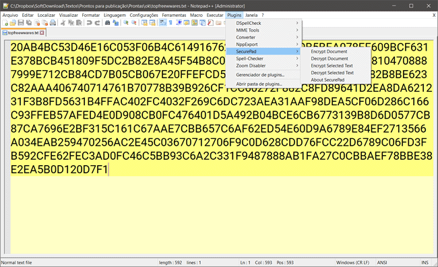Image resolution: width=438 pixels, height=267 pixels.
Task: Select Decrypt Document in SecurePad submenu
Action: (336, 59)
